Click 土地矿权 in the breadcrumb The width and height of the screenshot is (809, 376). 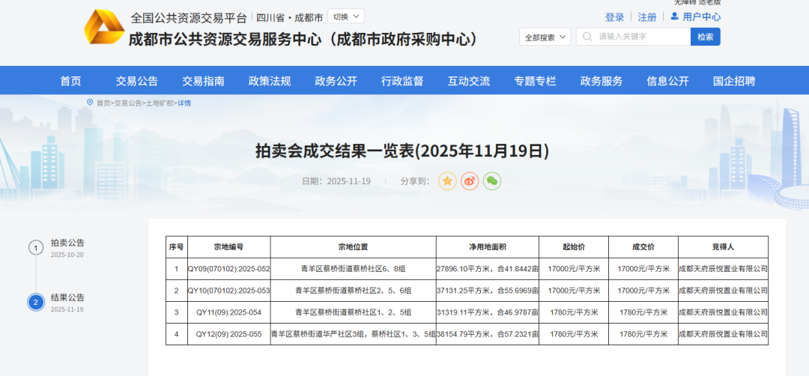click(x=159, y=103)
